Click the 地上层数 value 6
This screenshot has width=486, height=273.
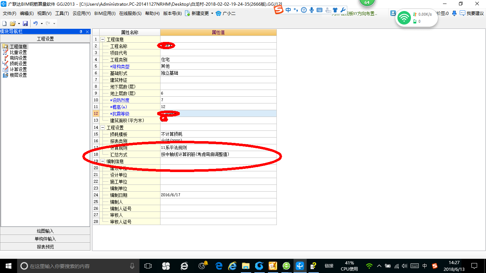[218, 93]
